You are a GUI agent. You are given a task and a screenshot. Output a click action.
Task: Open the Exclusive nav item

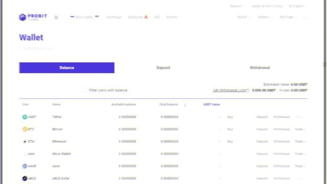[135, 17]
